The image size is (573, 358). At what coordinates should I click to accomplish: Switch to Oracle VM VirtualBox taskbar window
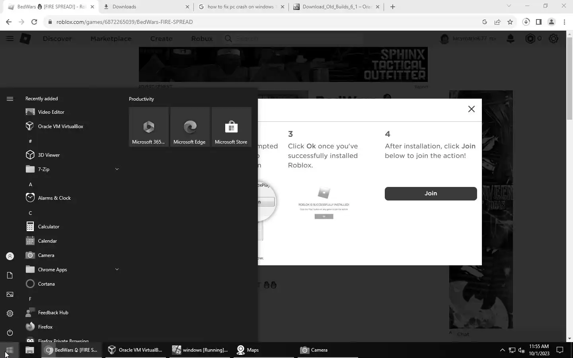point(135,350)
